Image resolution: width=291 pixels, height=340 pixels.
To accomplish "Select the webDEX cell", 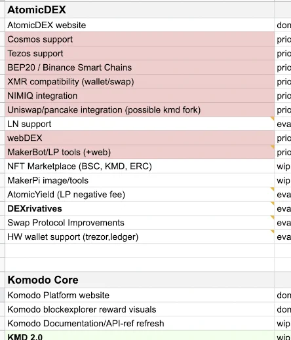I will (x=140, y=138).
